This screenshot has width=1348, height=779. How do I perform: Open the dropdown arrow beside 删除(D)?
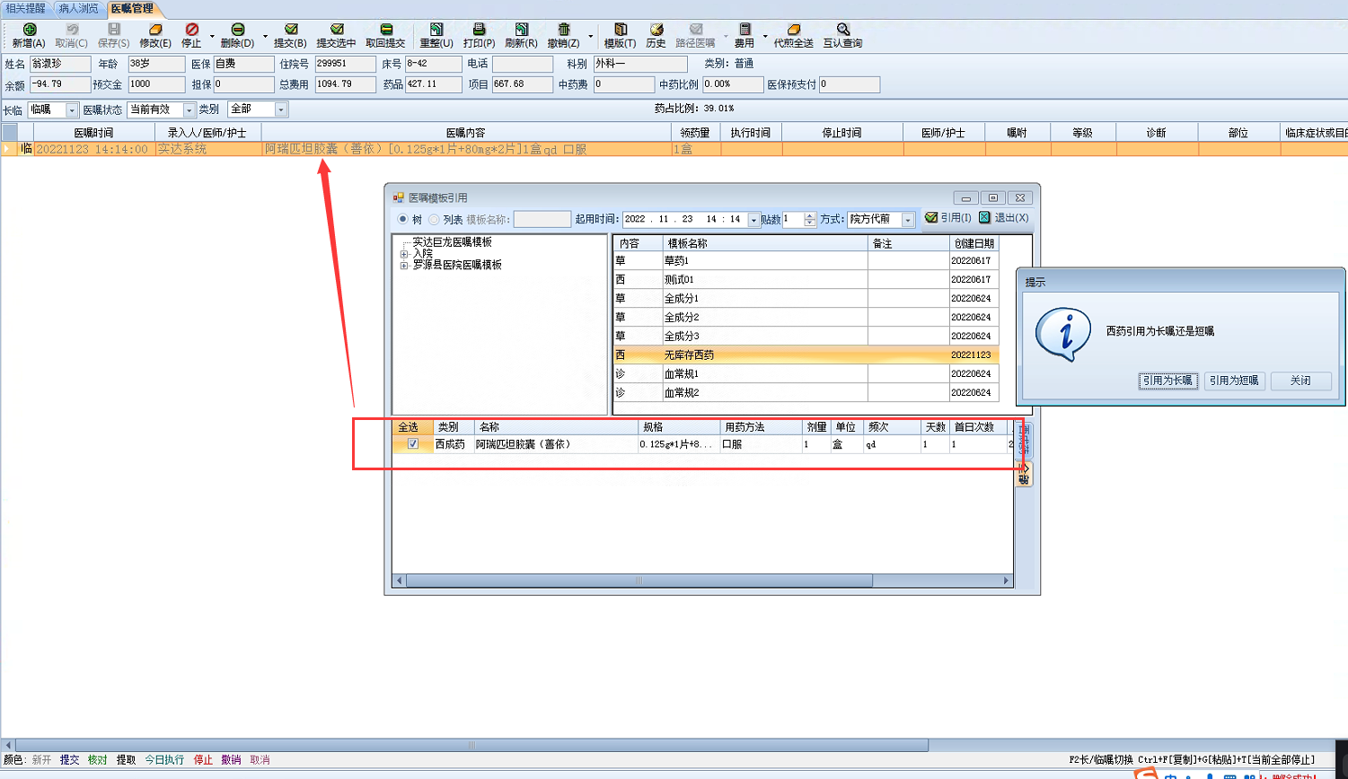click(x=265, y=37)
